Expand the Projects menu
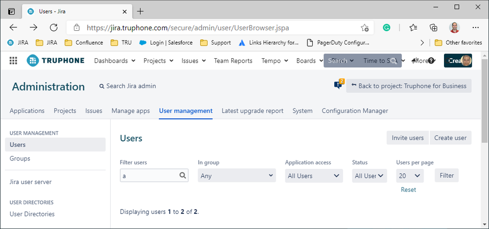 tap(158, 61)
